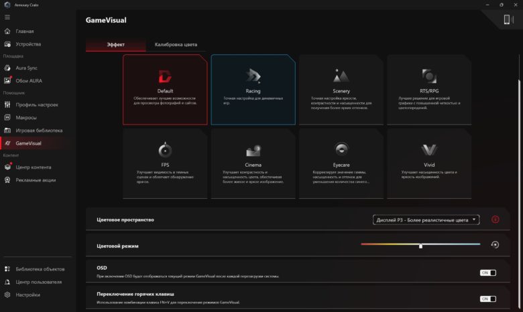Go to Центр пользователя label

39,282
